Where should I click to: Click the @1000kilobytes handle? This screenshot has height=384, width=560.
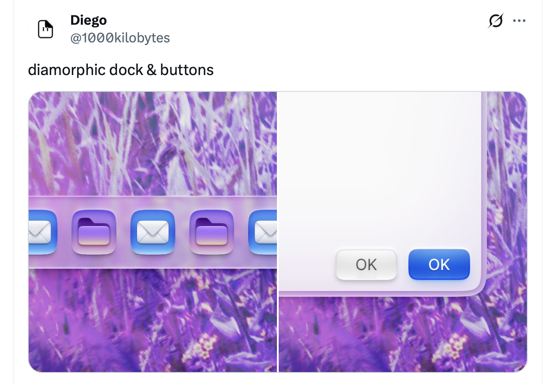120,38
